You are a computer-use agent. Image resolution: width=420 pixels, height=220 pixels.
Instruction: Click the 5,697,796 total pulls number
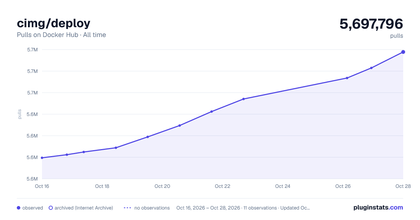(x=371, y=24)
